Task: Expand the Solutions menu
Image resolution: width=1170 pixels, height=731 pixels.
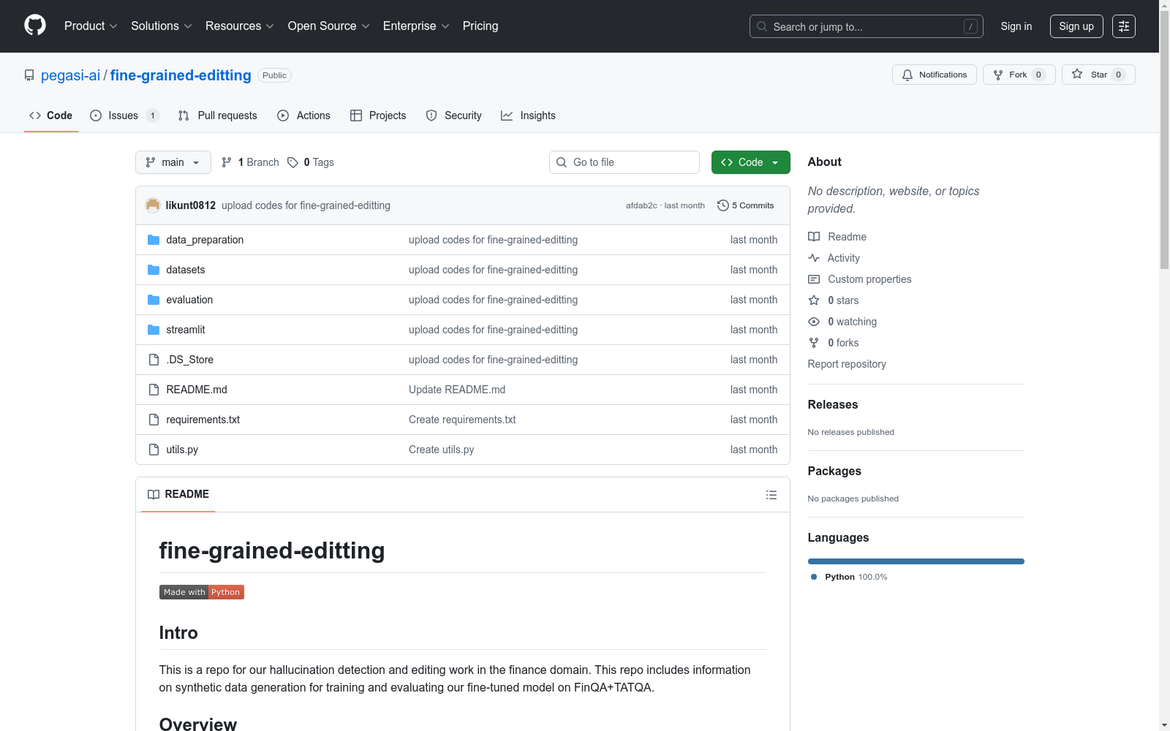Action: [x=162, y=26]
